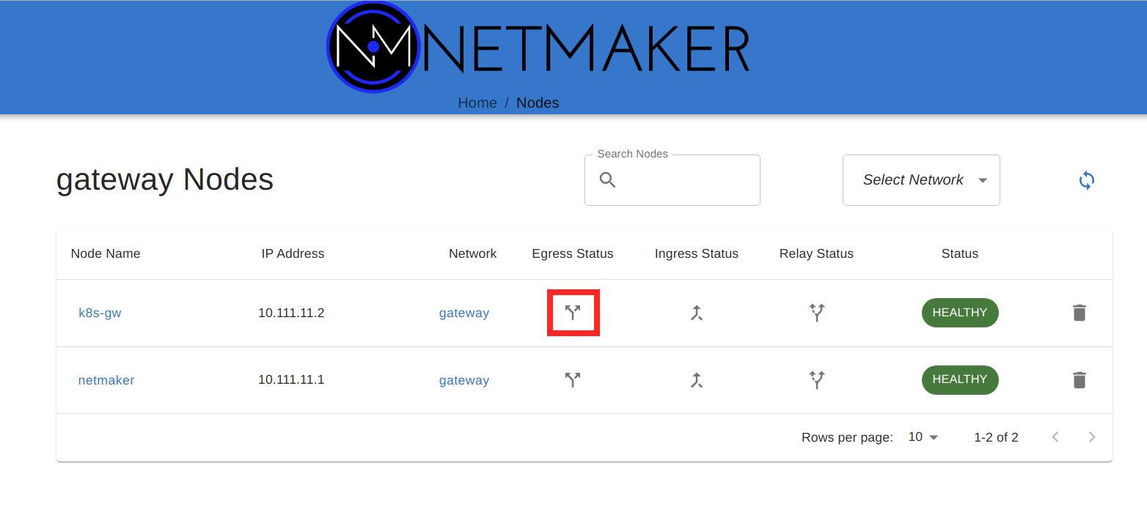Click the next page arrow

1091,437
